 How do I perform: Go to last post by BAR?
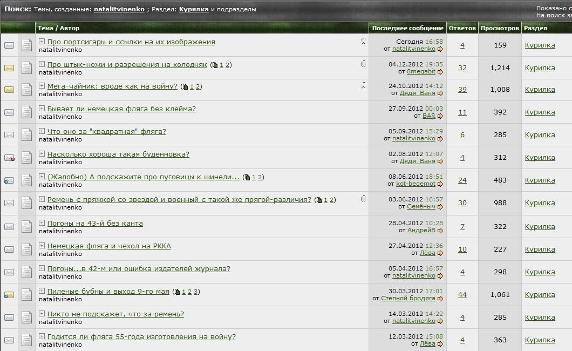pyautogui.click(x=440, y=116)
